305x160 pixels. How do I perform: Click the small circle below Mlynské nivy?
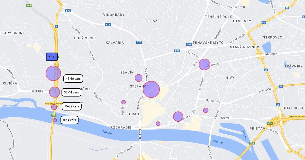206,110
